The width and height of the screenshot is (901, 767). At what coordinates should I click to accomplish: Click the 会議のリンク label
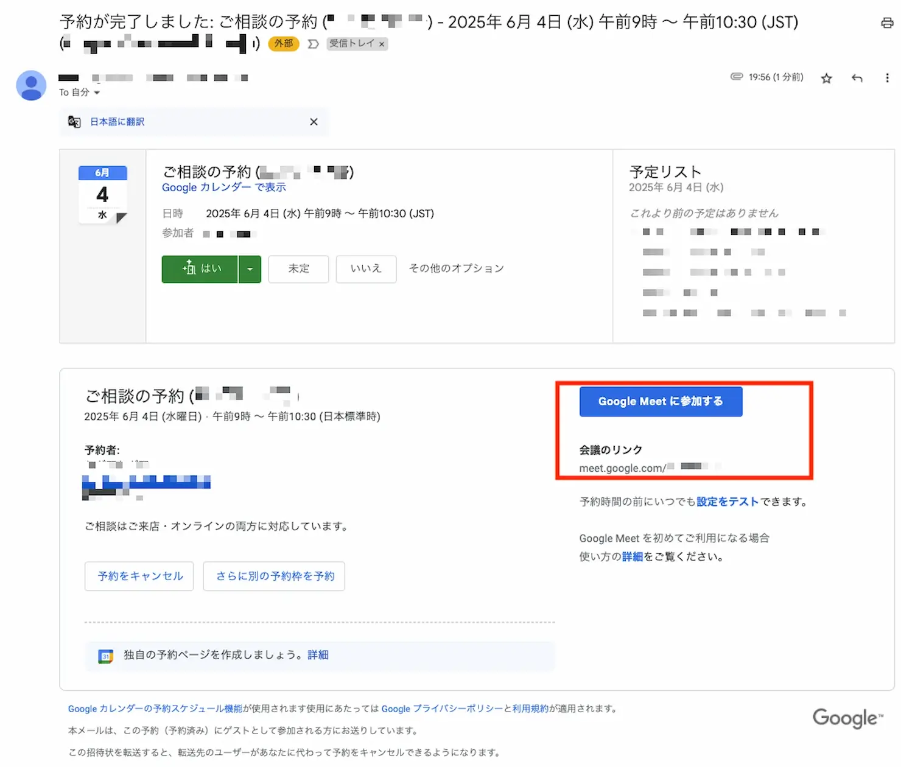(611, 450)
